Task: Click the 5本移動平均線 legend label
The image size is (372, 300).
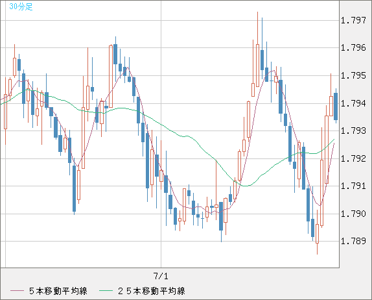Action: [58, 291]
